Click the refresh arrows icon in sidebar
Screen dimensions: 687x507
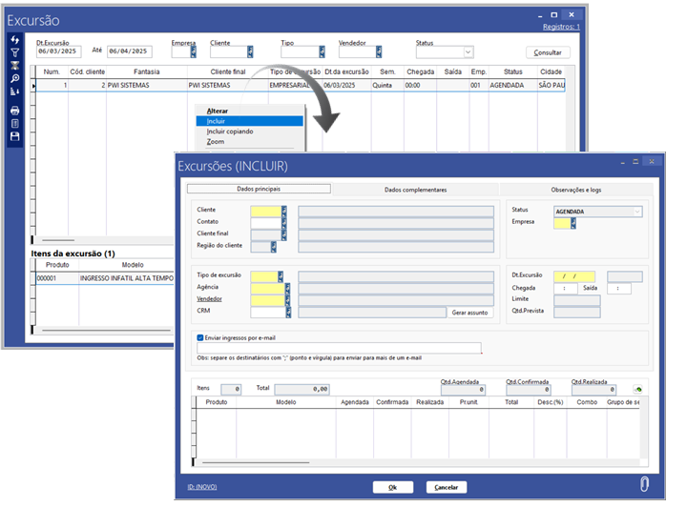[x=14, y=39]
